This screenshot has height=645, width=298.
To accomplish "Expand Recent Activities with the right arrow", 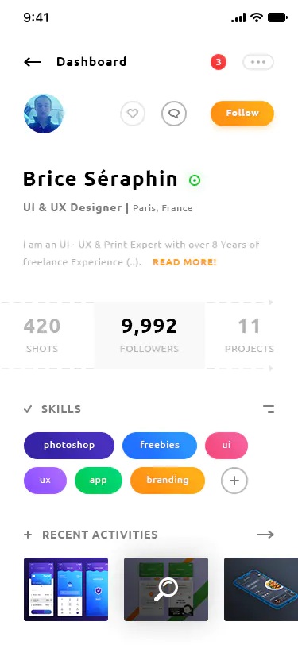I will click(265, 535).
